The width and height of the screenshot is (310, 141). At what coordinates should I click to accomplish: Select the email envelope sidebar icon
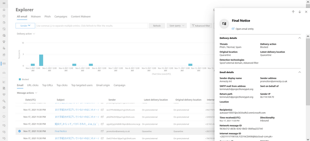point(4,64)
